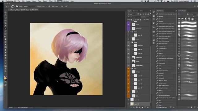198x111 pixels.
Task: Open the layer blend mode dropdown
Action: point(134,17)
